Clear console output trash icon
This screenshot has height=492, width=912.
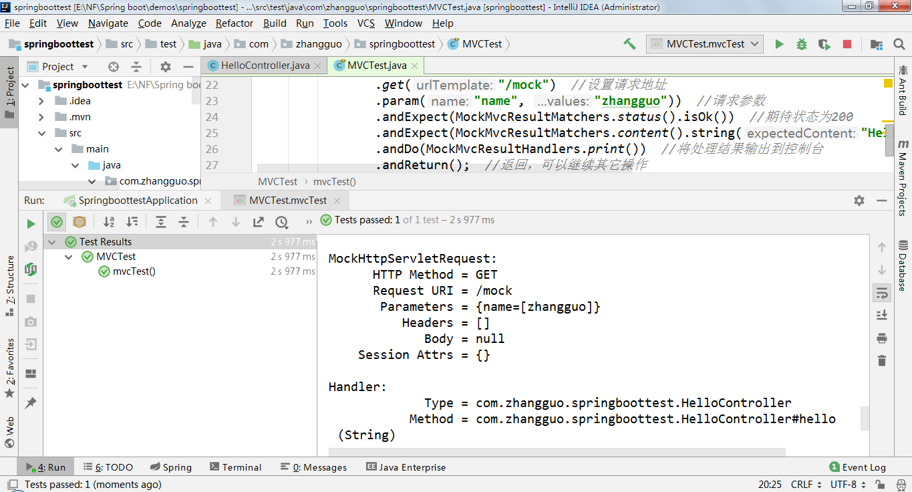click(882, 361)
